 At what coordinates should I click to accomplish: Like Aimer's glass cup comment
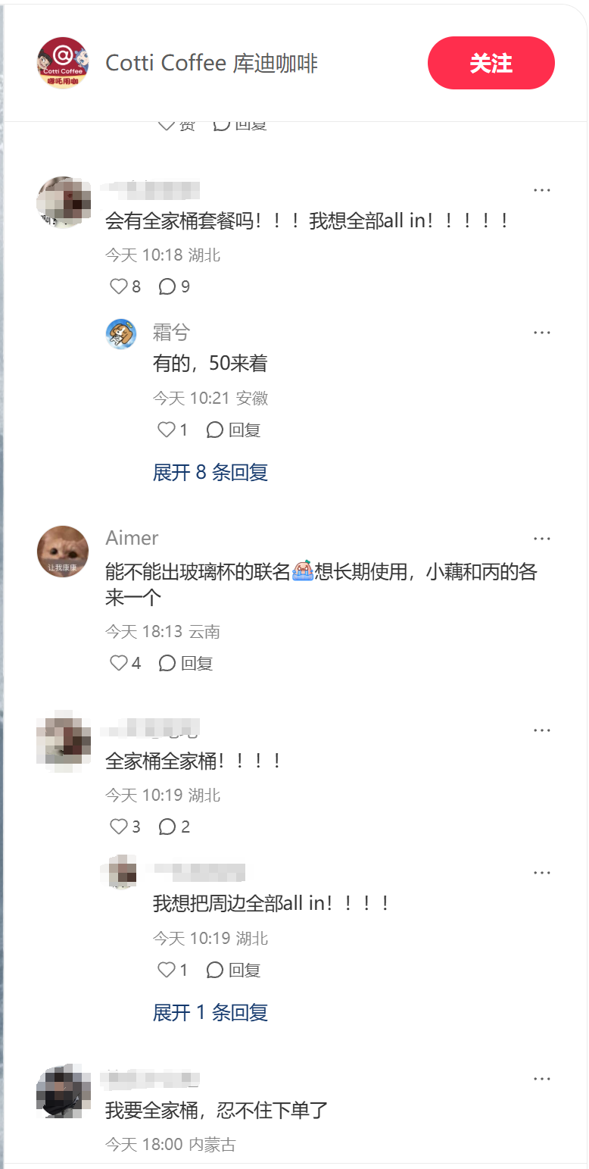[126, 663]
